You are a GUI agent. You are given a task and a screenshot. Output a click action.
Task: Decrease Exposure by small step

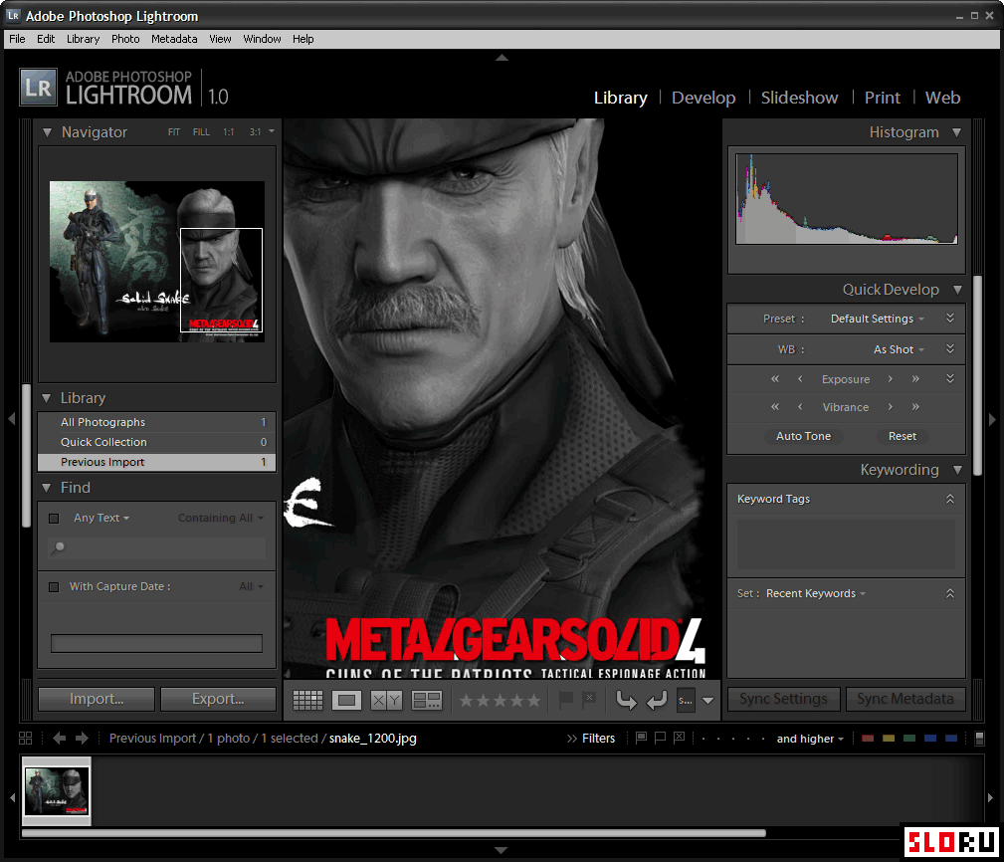pos(800,379)
